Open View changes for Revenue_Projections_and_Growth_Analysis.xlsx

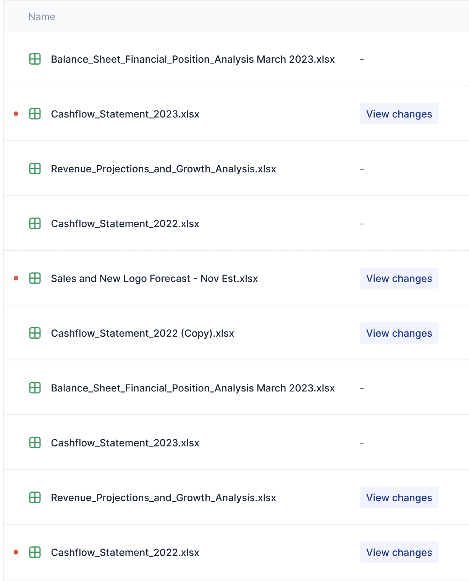coord(399,497)
